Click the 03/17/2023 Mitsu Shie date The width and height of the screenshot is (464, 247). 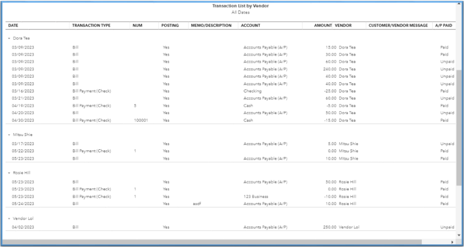coord(23,144)
